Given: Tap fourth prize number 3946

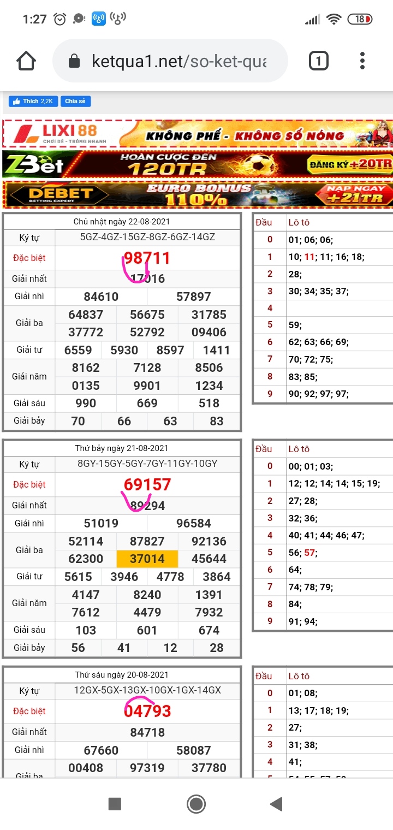Looking at the screenshot, I should coord(124,577).
